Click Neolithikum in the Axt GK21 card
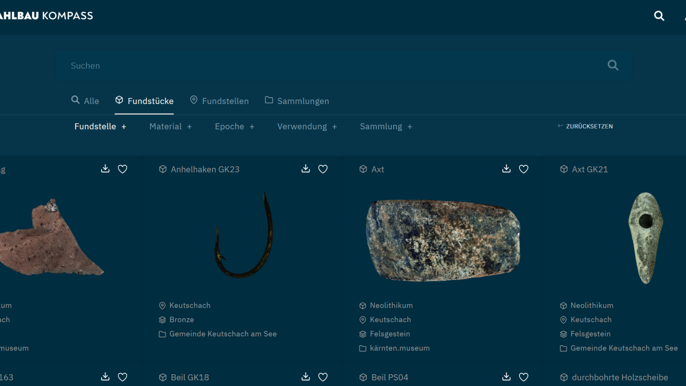The image size is (686, 386). (592, 306)
